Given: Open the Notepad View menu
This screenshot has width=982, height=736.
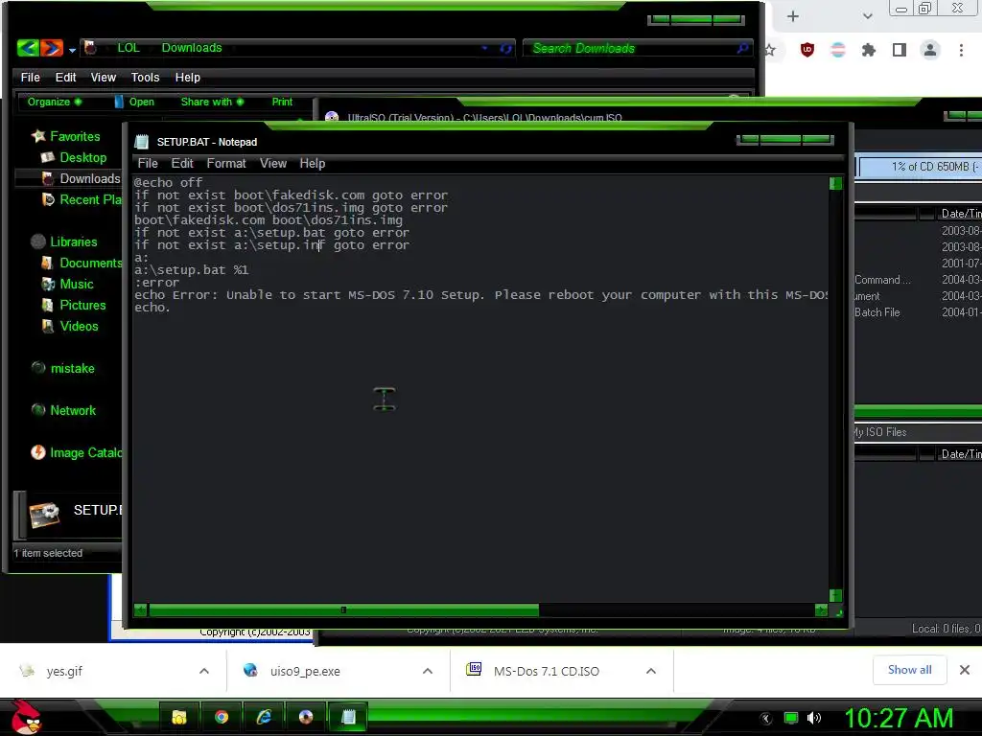Looking at the screenshot, I should coord(273,163).
